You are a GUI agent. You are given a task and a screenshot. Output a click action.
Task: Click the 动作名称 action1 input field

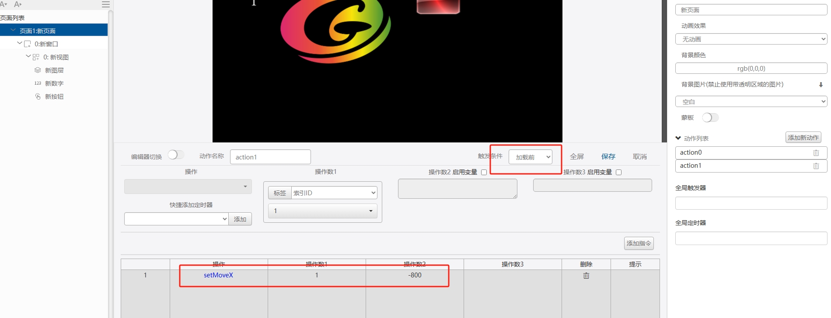tap(270, 157)
